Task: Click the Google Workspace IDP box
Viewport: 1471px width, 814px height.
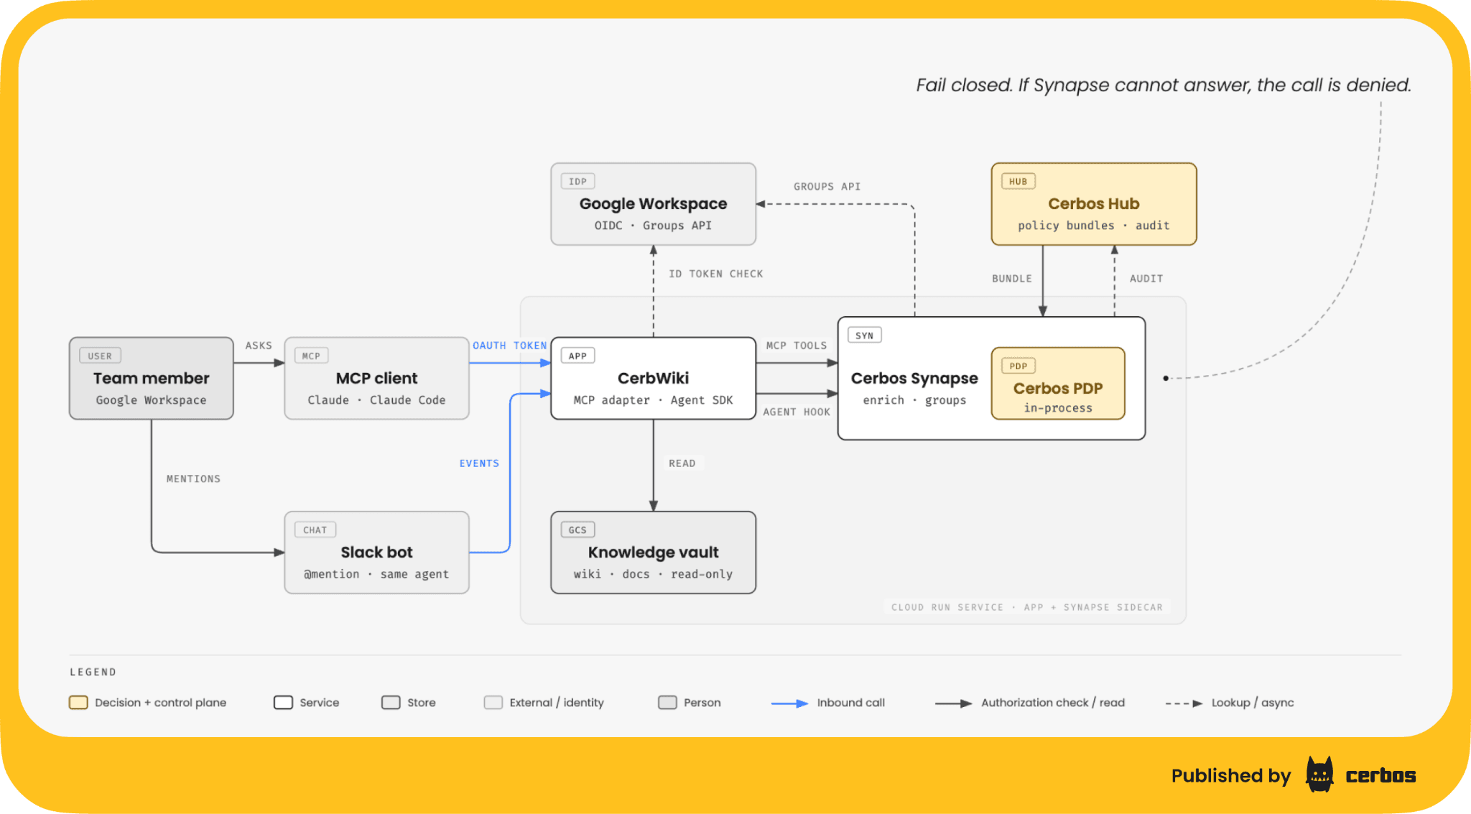Action: [x=654, y=204]
